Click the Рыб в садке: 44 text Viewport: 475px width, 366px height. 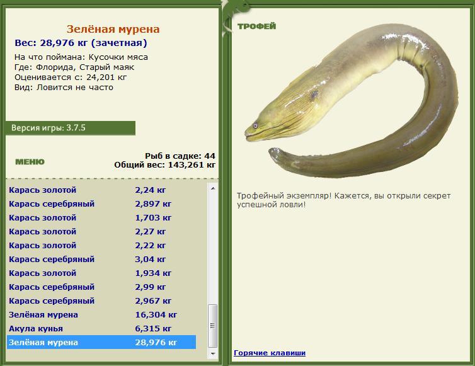(x=180, y=156)
